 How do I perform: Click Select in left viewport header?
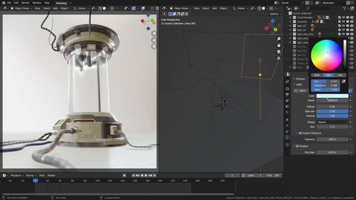47,8
